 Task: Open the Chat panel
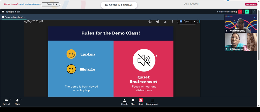(x=133, y=102)
